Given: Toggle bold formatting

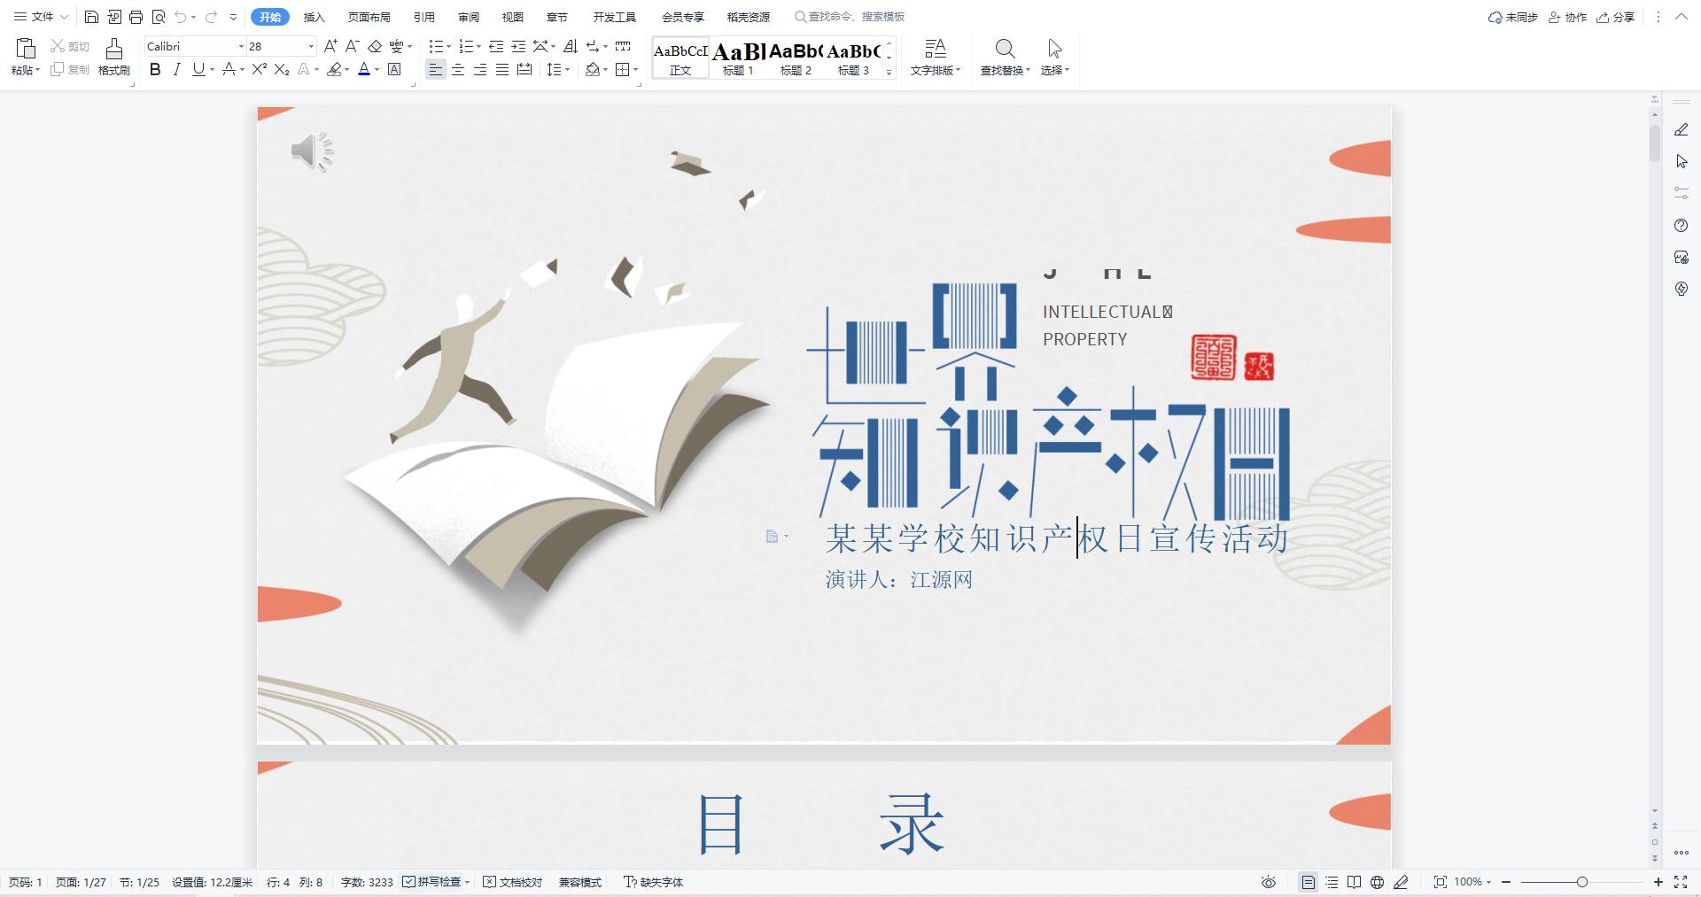Looking at the screenshot, I should tap(155, 70).
